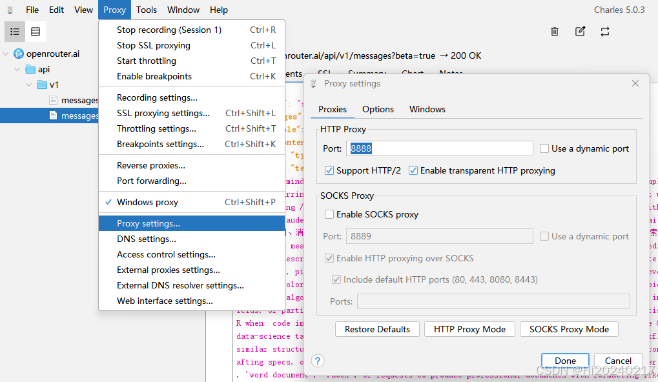The height and width of the screenshot is (382, 658).
Task: Open Breakpoints settings...
Action: (192, 145)
